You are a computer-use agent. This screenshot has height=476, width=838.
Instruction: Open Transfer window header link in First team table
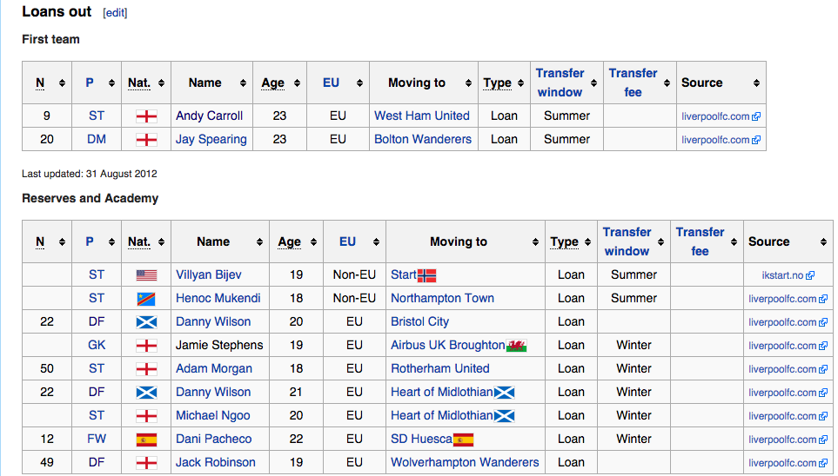[560, 83]
